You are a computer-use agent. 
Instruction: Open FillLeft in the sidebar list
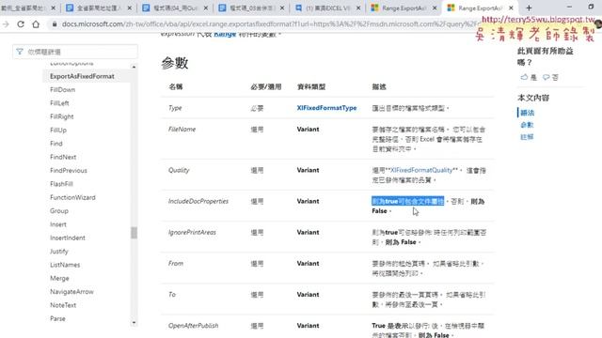pos(59,103)
